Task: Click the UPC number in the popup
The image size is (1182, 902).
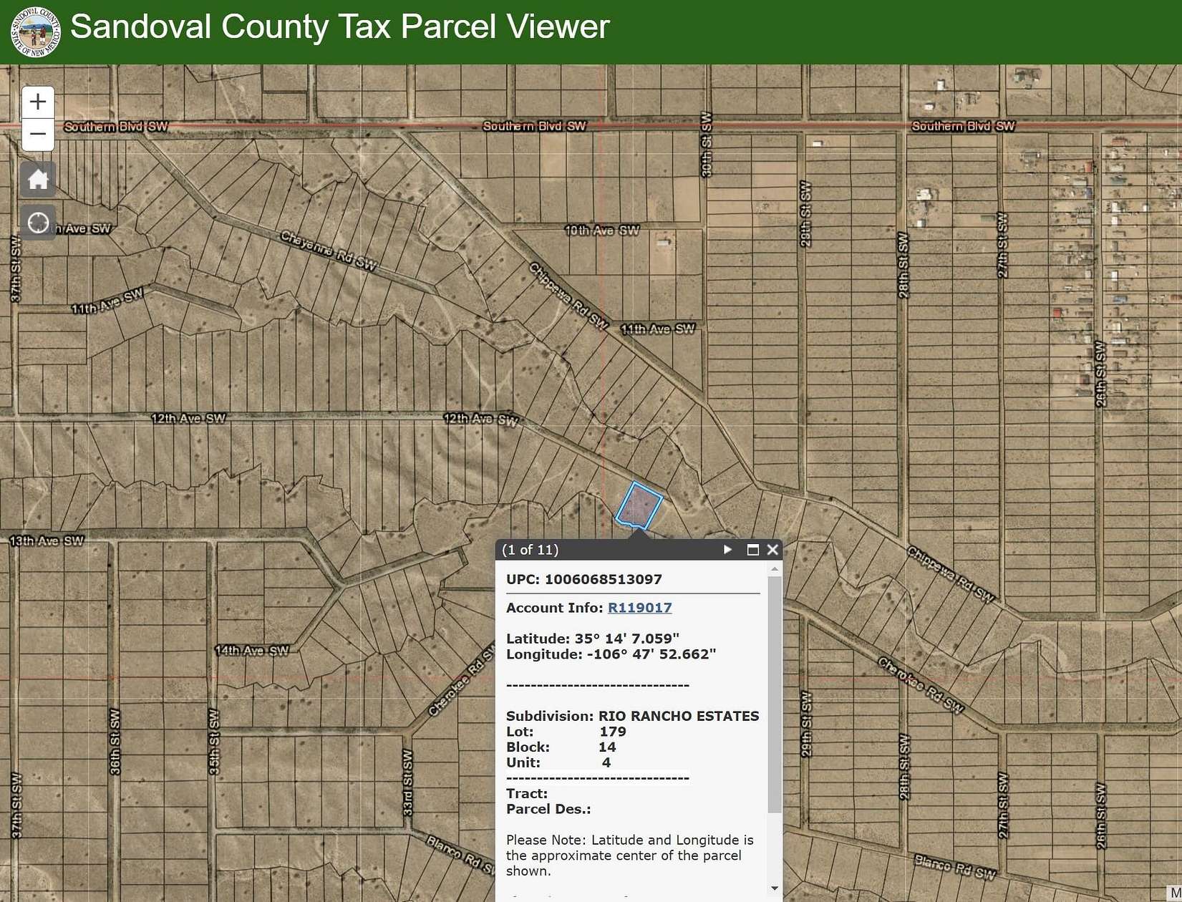Action: coord(584,580)
